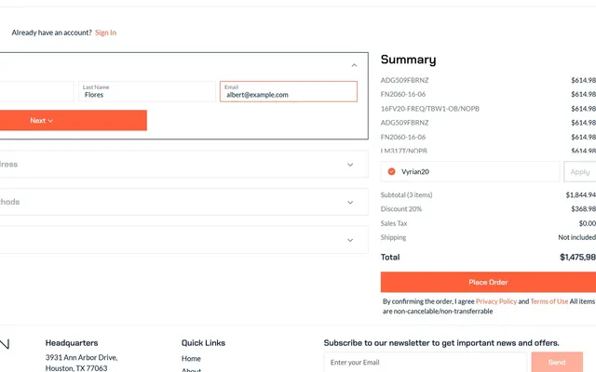Apply the promo code

click(579, 171)
